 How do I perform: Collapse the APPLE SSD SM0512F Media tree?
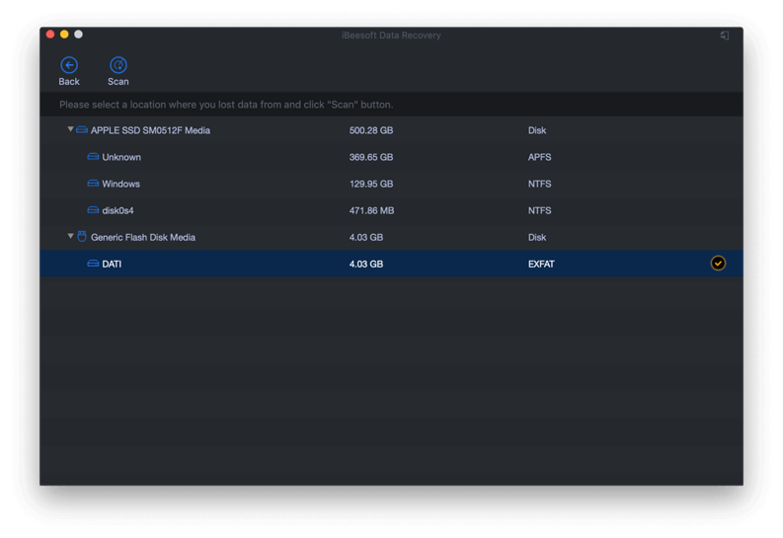70,129
